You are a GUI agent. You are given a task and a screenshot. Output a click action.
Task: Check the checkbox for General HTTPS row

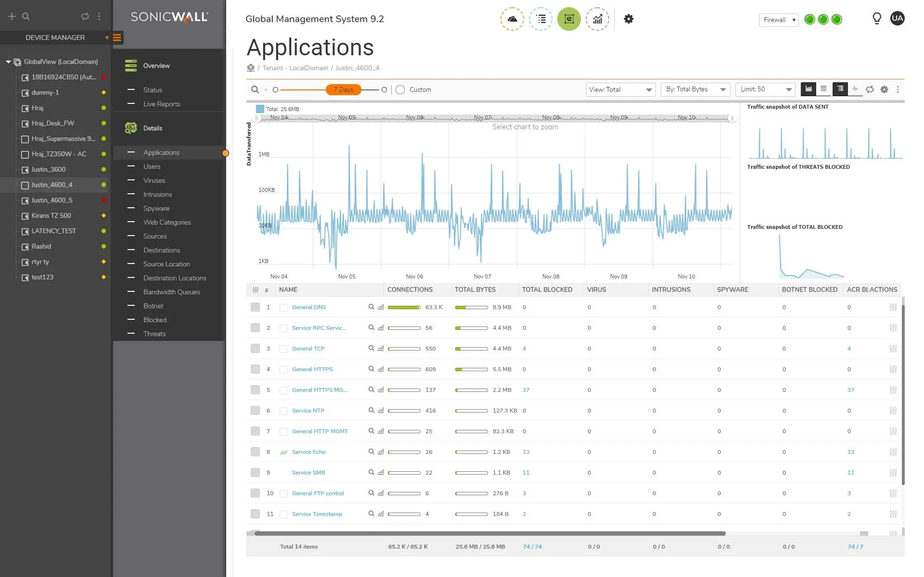[255, 369]
